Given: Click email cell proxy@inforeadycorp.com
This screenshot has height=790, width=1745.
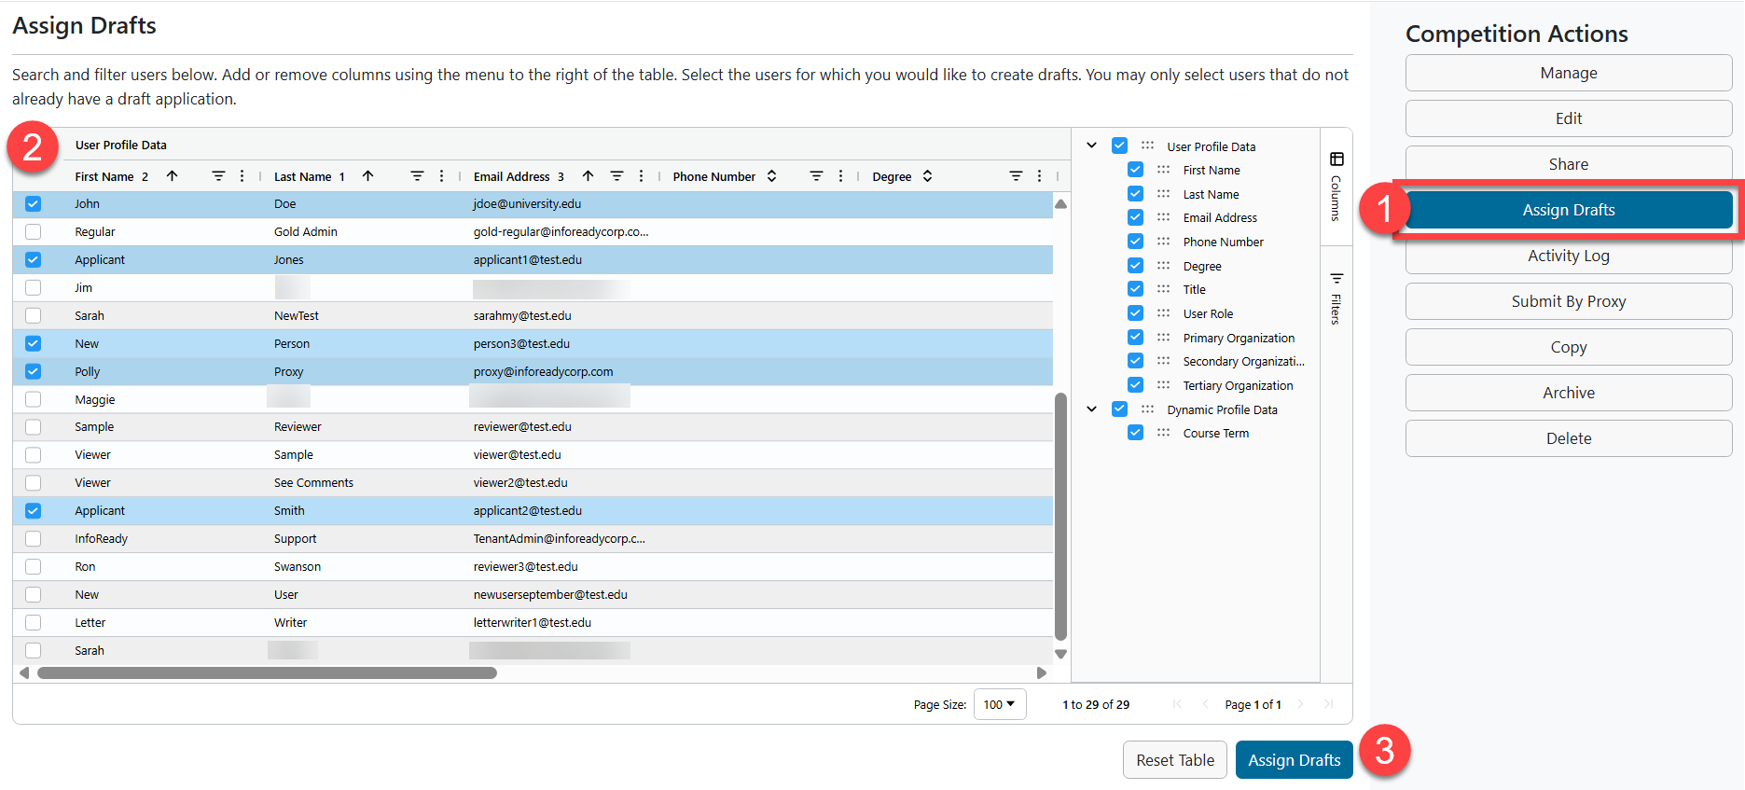Looking at the screenshot, I should point(543,371).
